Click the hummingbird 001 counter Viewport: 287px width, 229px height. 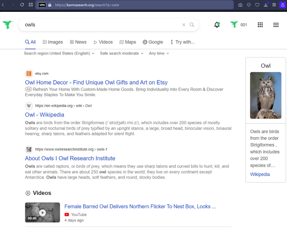[x=239, y=25]
